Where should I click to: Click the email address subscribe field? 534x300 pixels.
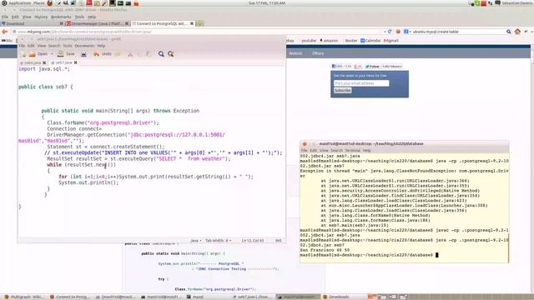click(x=361, y=83)
